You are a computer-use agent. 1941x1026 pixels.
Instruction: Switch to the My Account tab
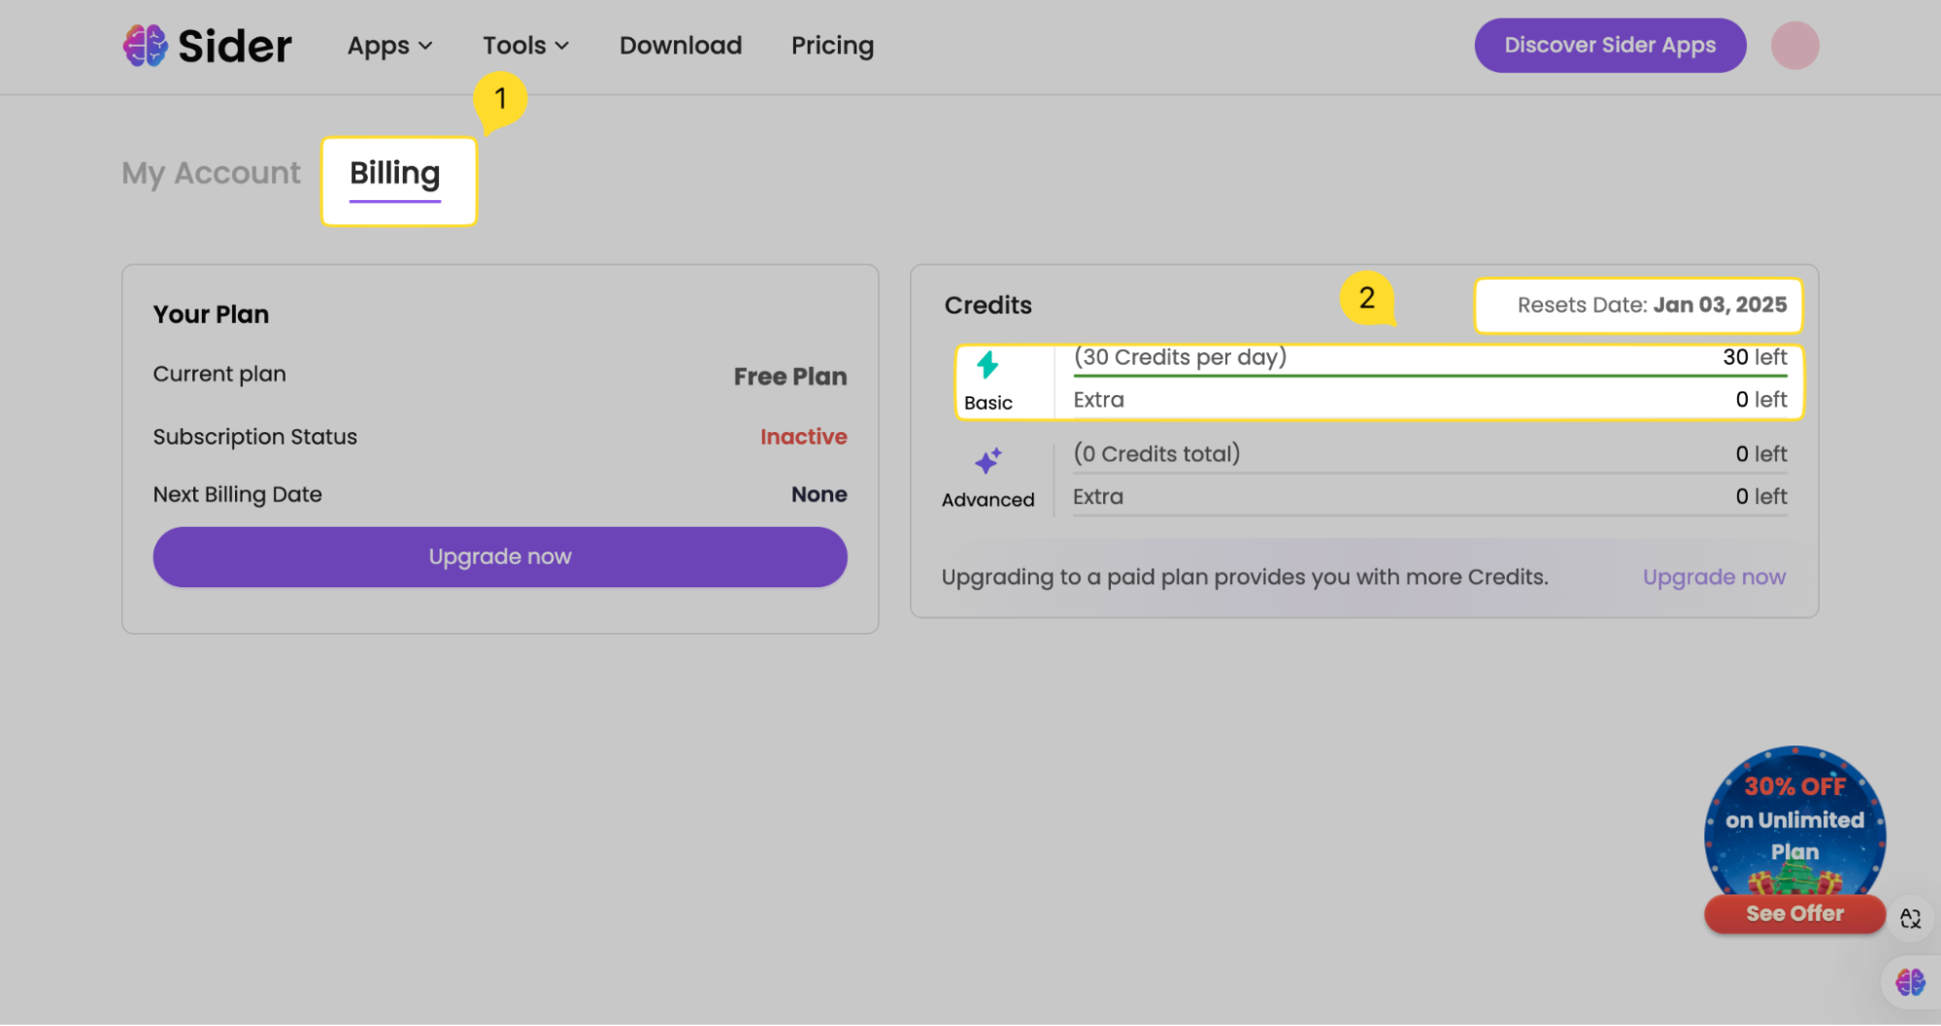[211, 173]
